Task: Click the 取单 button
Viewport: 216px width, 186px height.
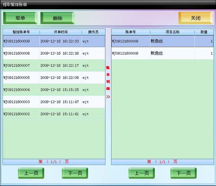Action: coord(20,18)
